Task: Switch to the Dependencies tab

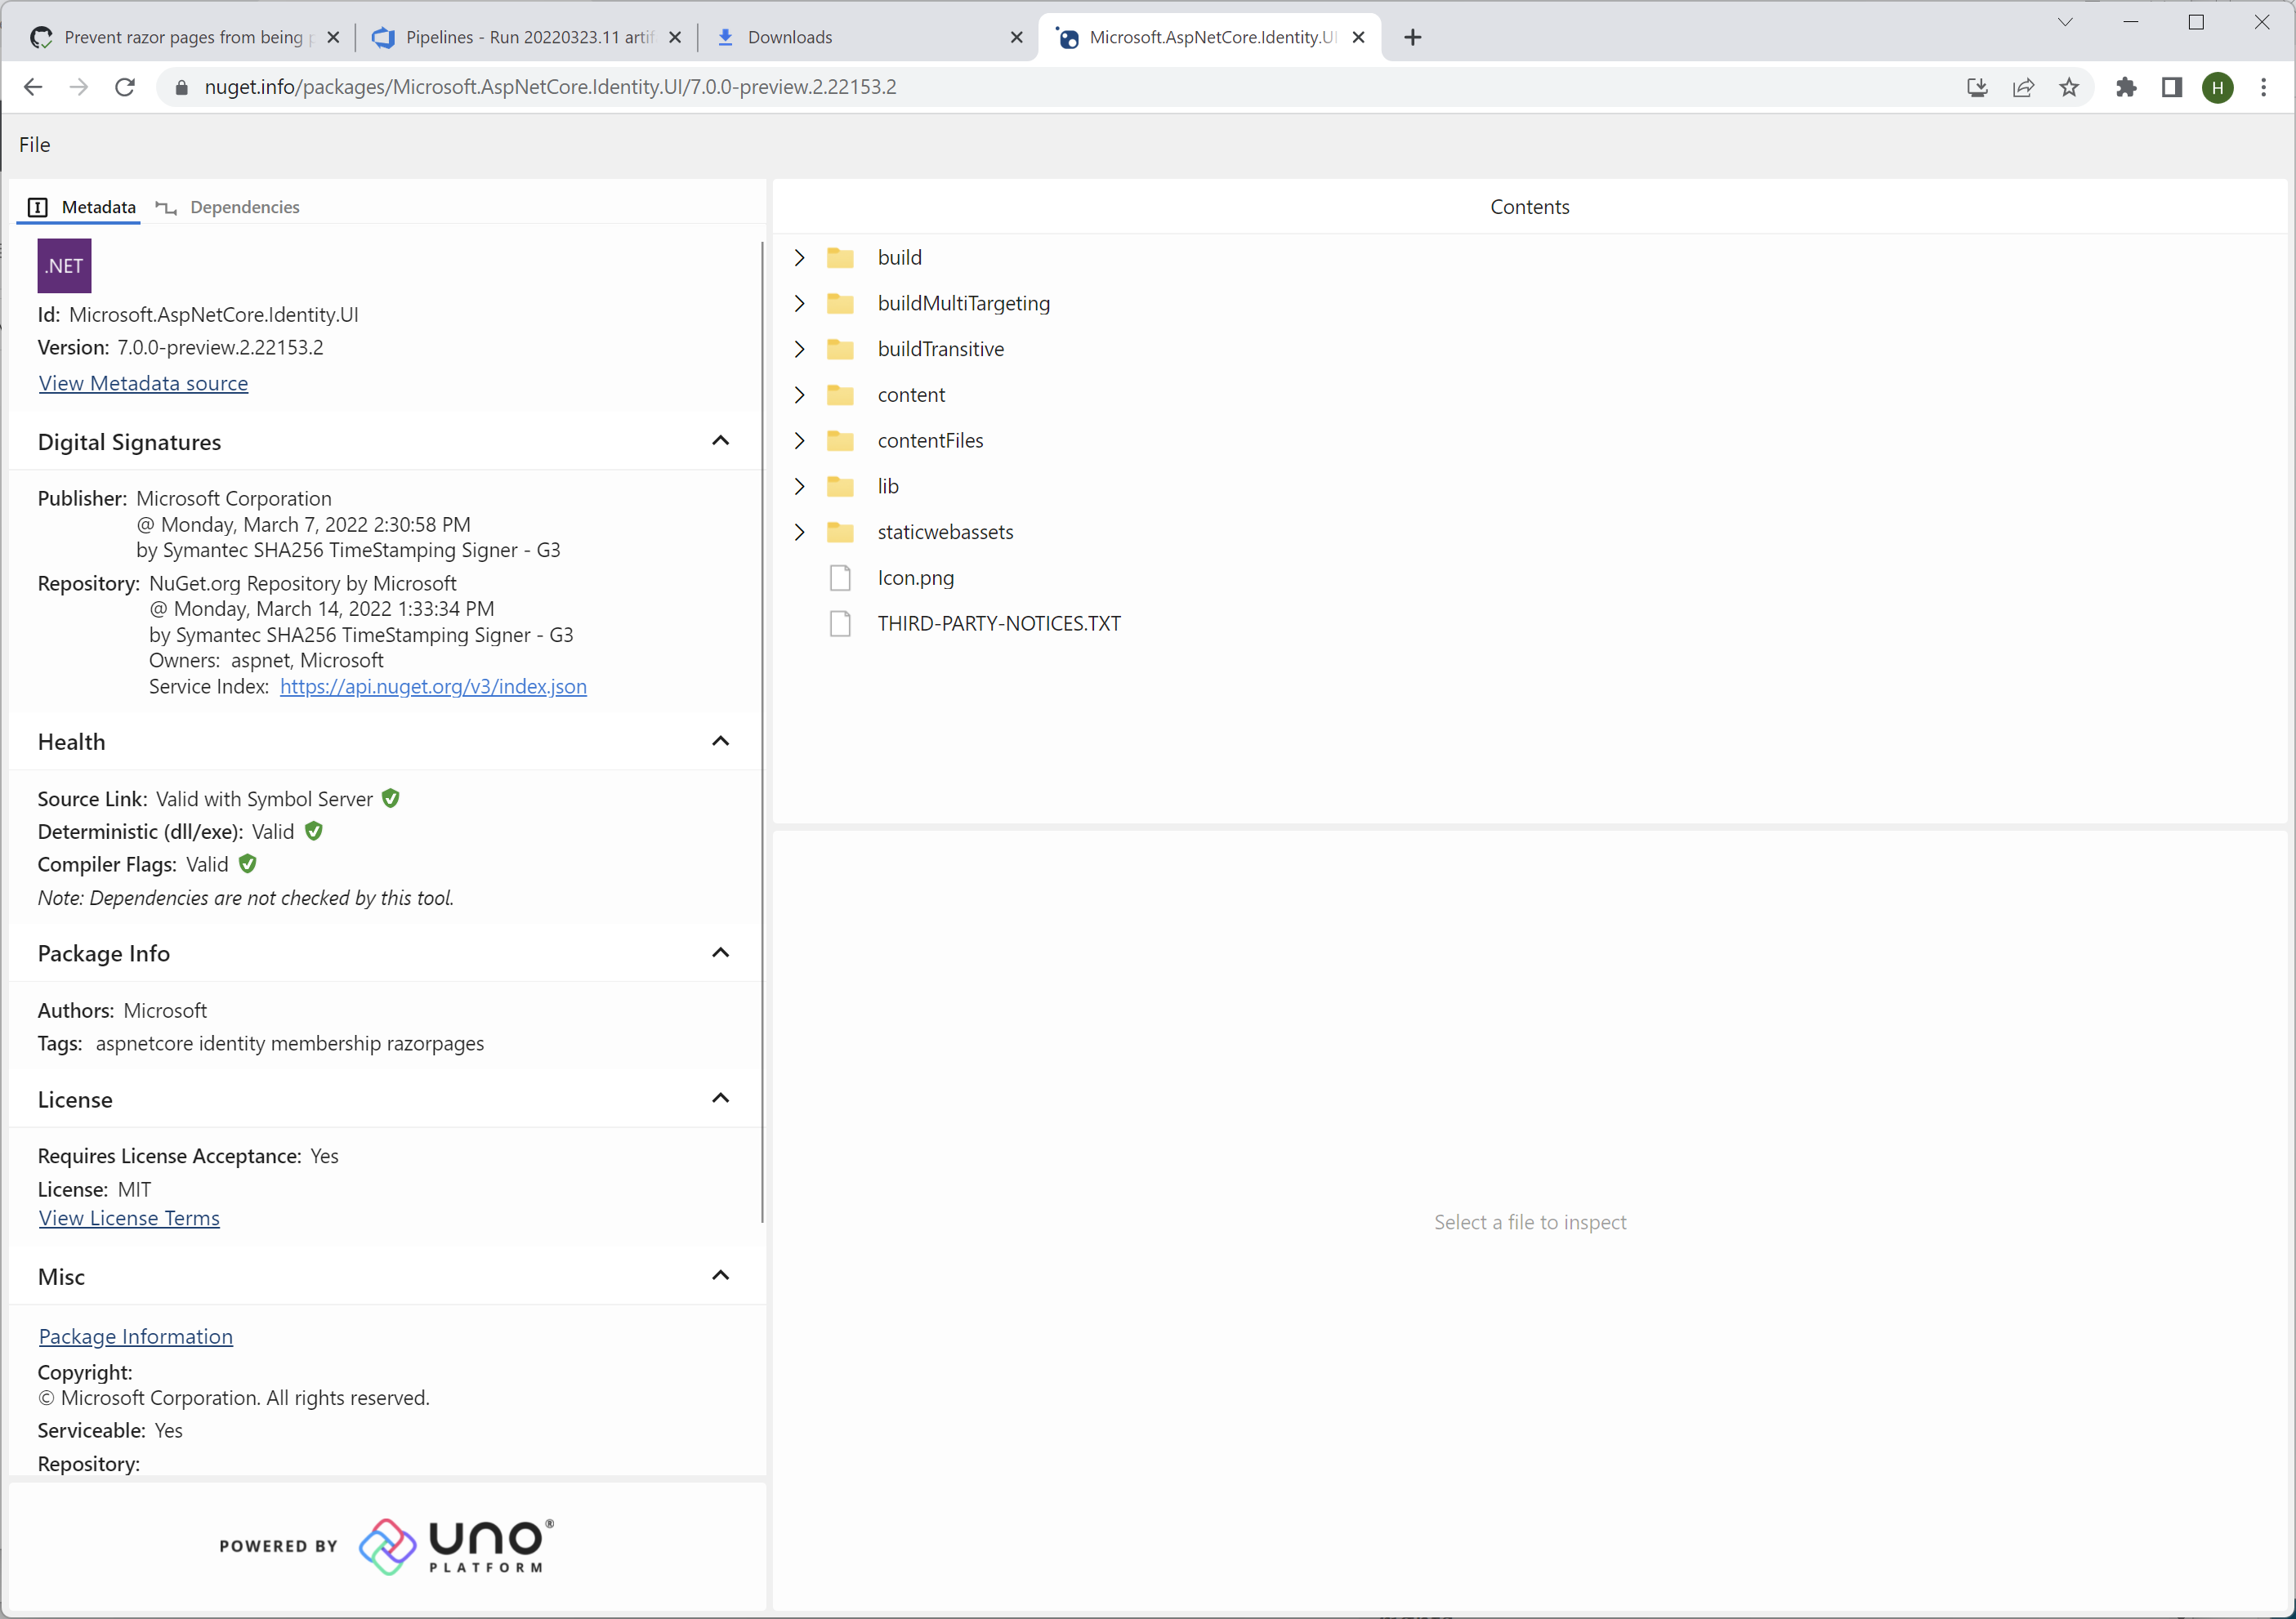Action: click(x=245, y=207)
